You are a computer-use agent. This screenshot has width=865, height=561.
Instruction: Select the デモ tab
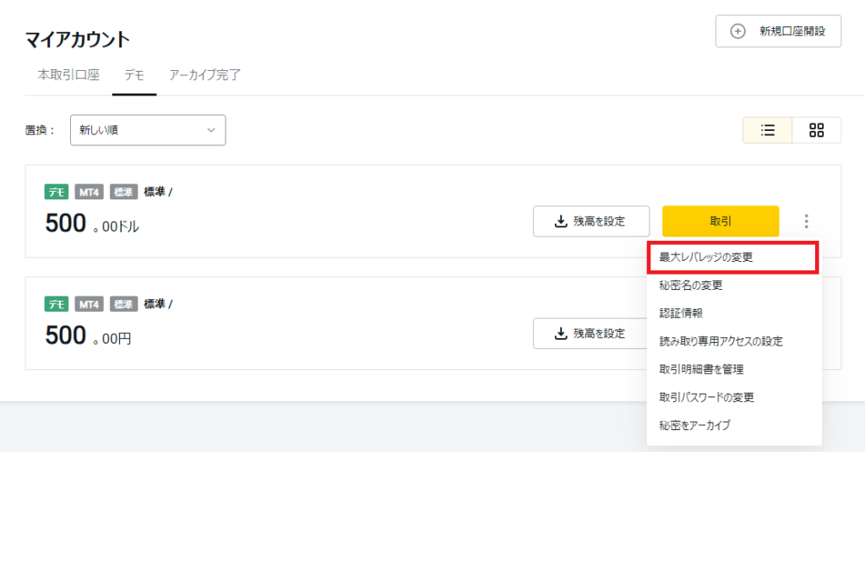[134, 75]
